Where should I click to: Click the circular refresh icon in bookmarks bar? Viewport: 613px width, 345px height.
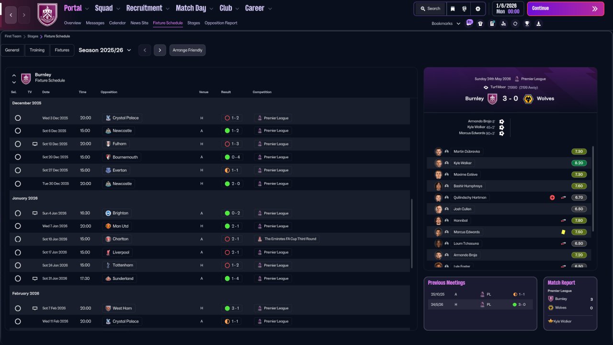click(x=515, y=23)
